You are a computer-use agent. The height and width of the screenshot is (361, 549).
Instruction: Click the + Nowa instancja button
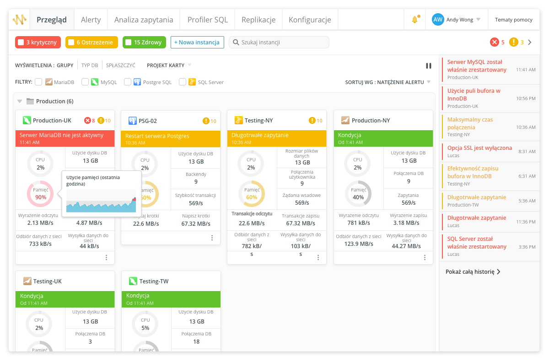(197, 42)
